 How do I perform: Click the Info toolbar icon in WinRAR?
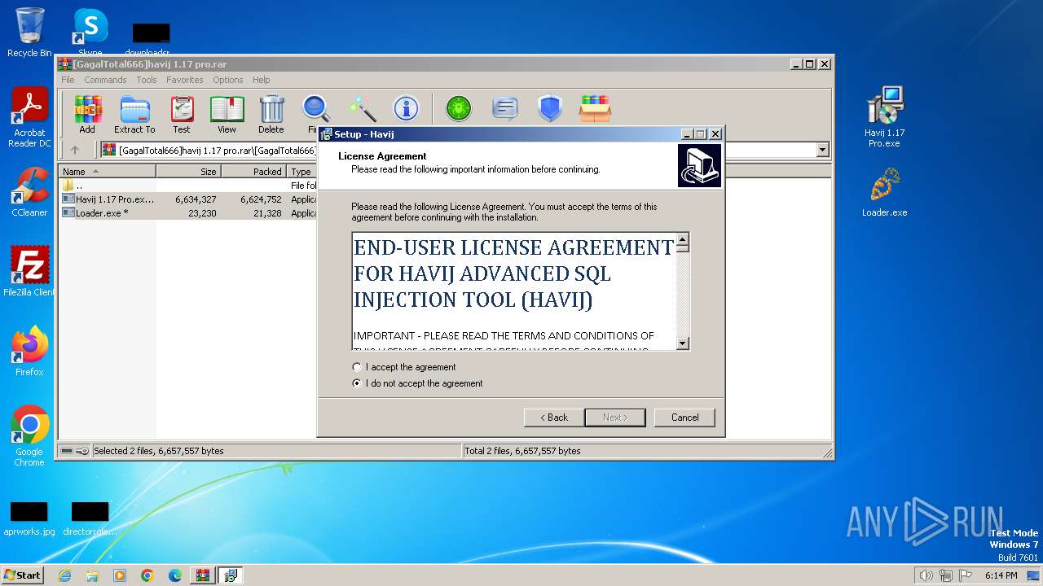tap(406, 108)
